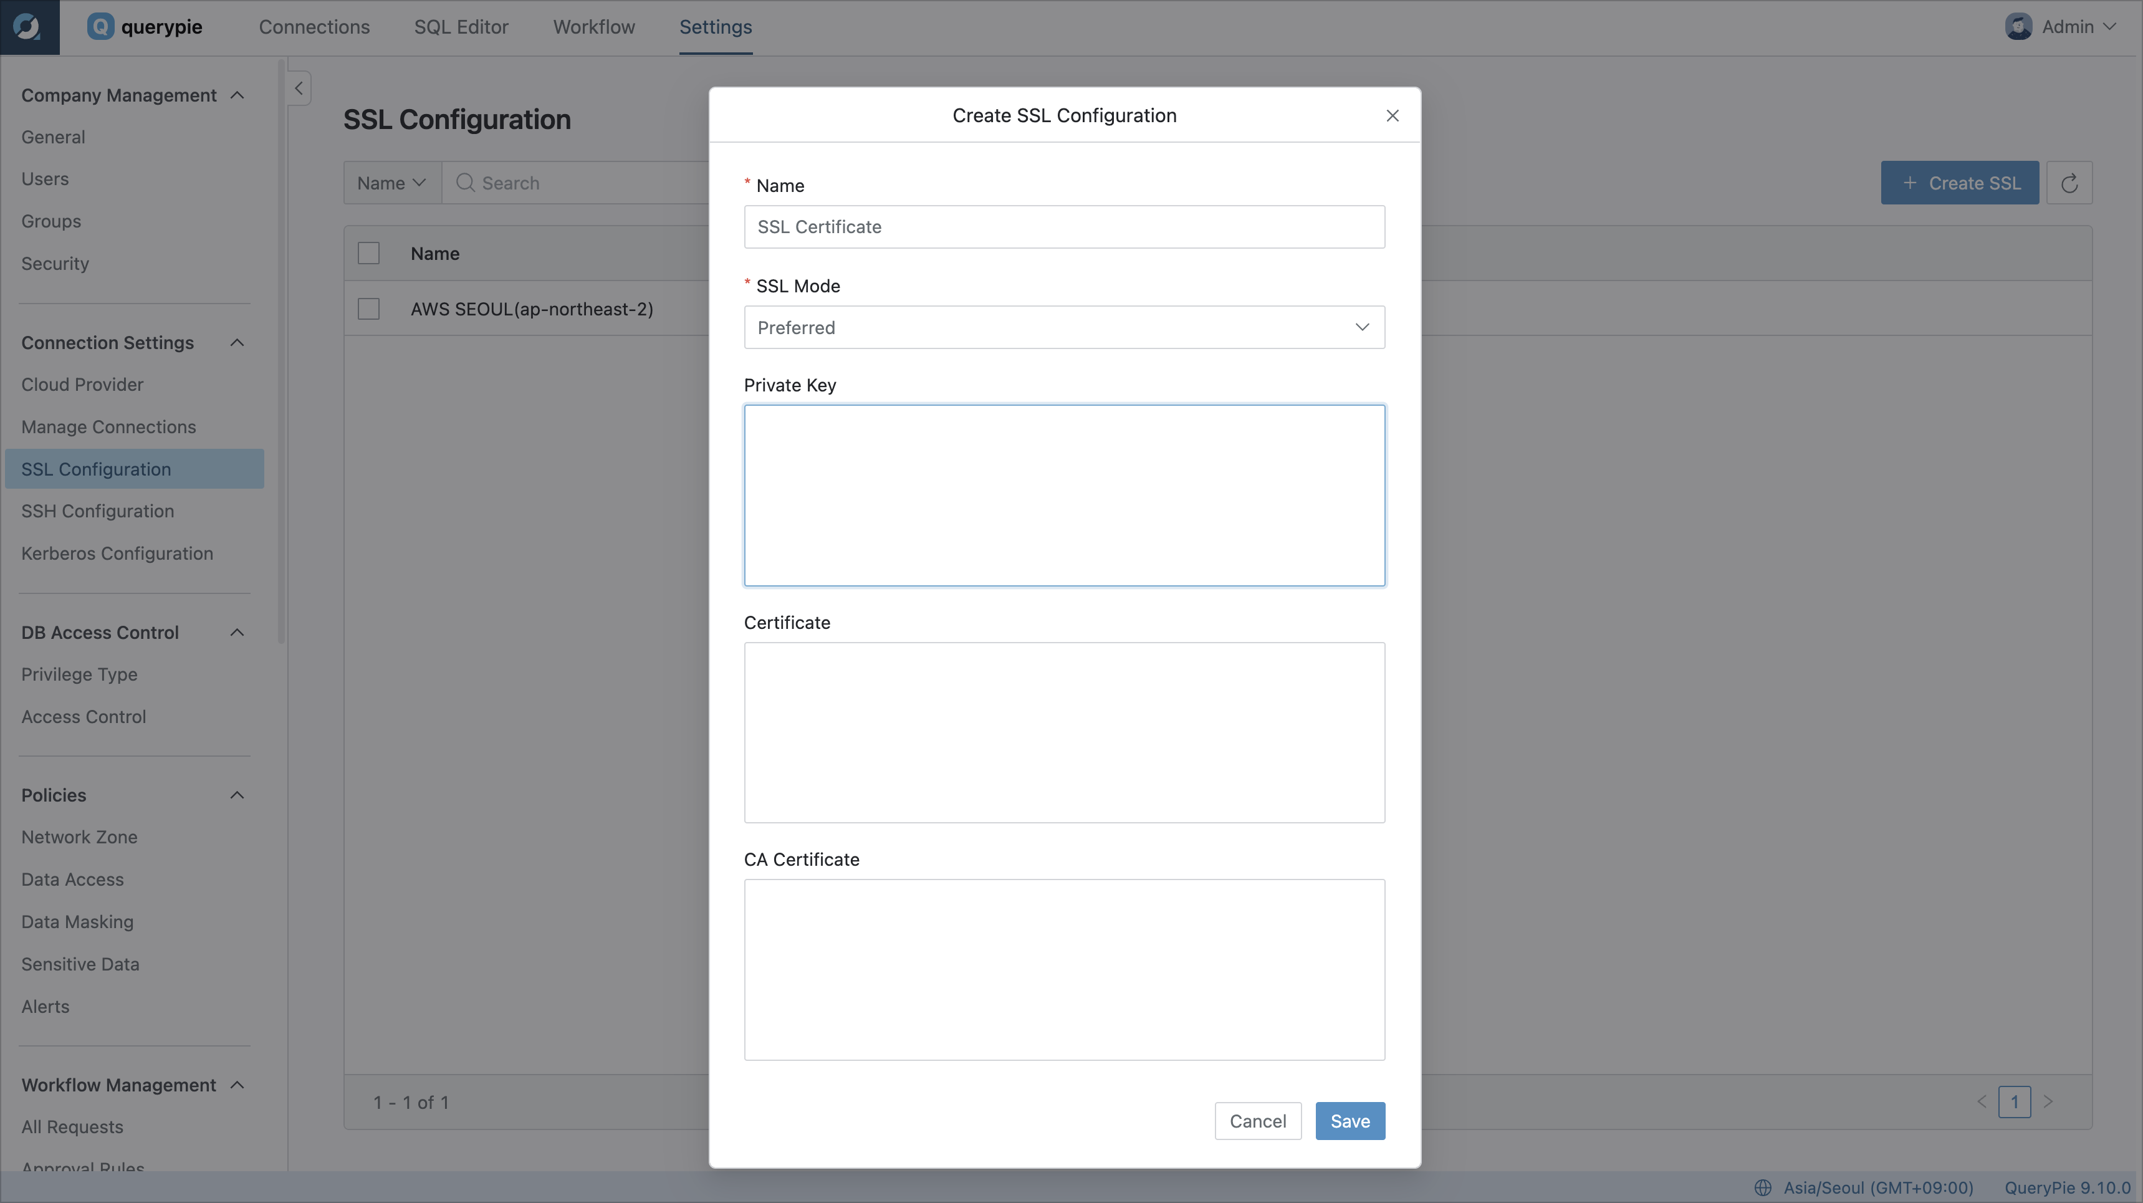Click the AWS SEOUL(ap-northeast-2) row name
This screenshot has height=1203, width=2143.
[x=532, y=309]
